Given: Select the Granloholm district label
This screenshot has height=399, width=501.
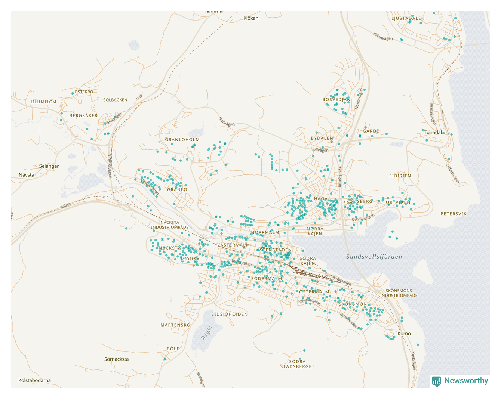Looking at the screenshot, I should pos(182,140).
